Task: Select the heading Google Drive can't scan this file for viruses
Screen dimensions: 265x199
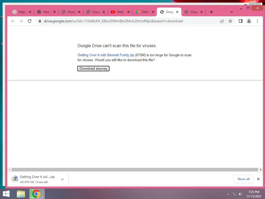Action: coord(117,46)
